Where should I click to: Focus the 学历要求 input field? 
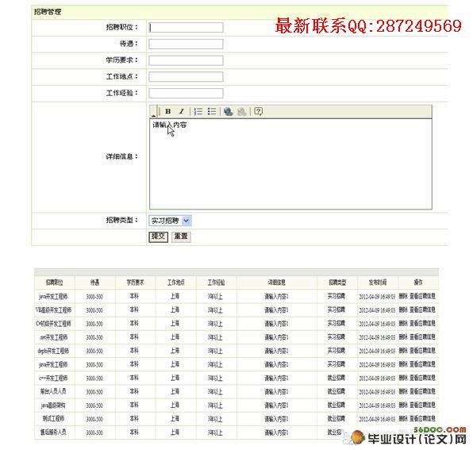point(186,60)
